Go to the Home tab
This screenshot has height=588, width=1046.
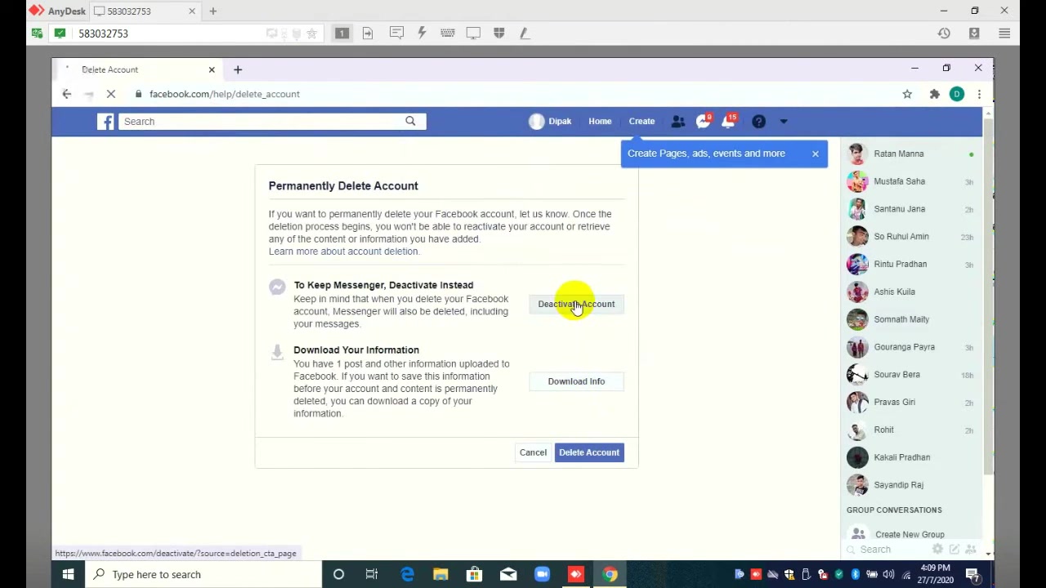point(600,121)
